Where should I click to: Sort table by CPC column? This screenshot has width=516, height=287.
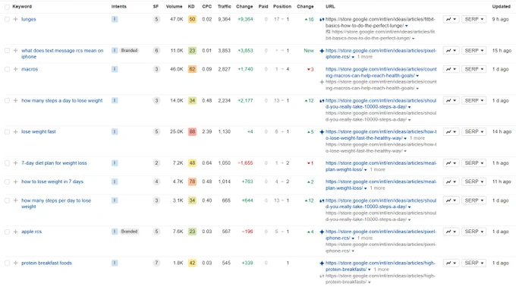[207, 7]
